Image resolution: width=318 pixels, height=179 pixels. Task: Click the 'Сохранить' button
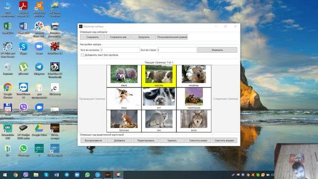coord(92,37)
